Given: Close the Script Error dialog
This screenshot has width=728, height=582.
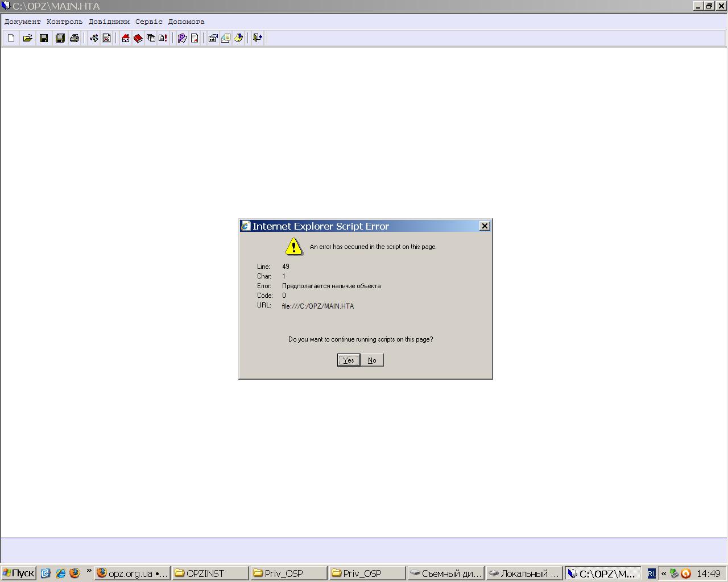Looking at the screenshot, I should (x=485, y=226).
